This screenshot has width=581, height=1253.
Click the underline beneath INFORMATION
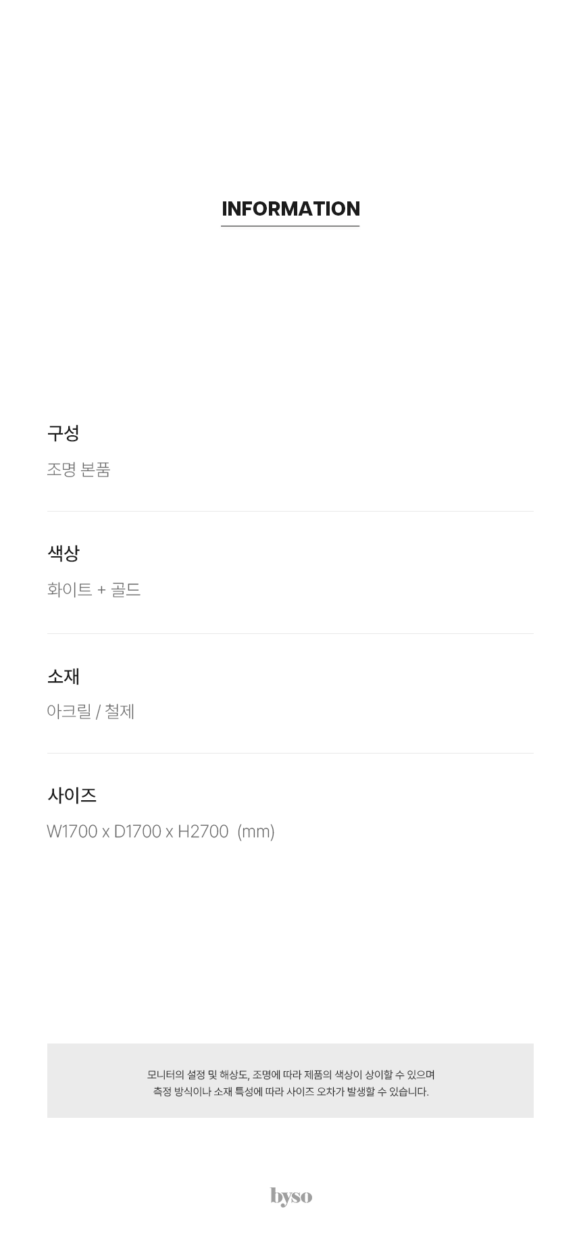(290, 226)
